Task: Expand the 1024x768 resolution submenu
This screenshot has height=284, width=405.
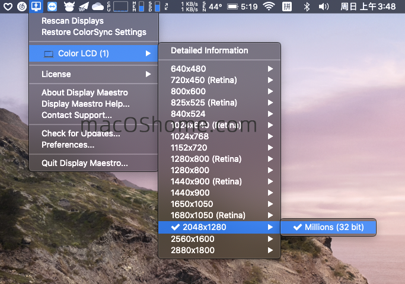Action: pyautogui.click(x=219, y=136)
